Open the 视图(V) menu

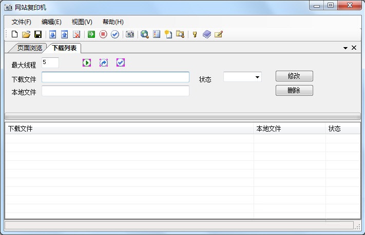(82, 22)
